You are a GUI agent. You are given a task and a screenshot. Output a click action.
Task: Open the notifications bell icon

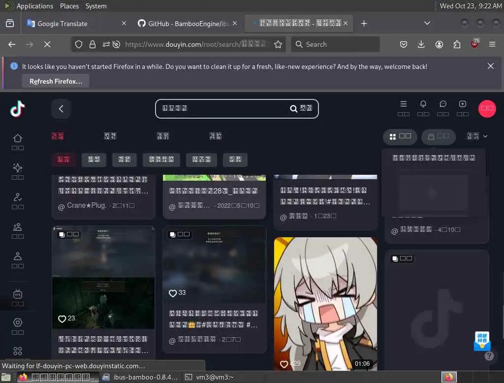(423, 104)
